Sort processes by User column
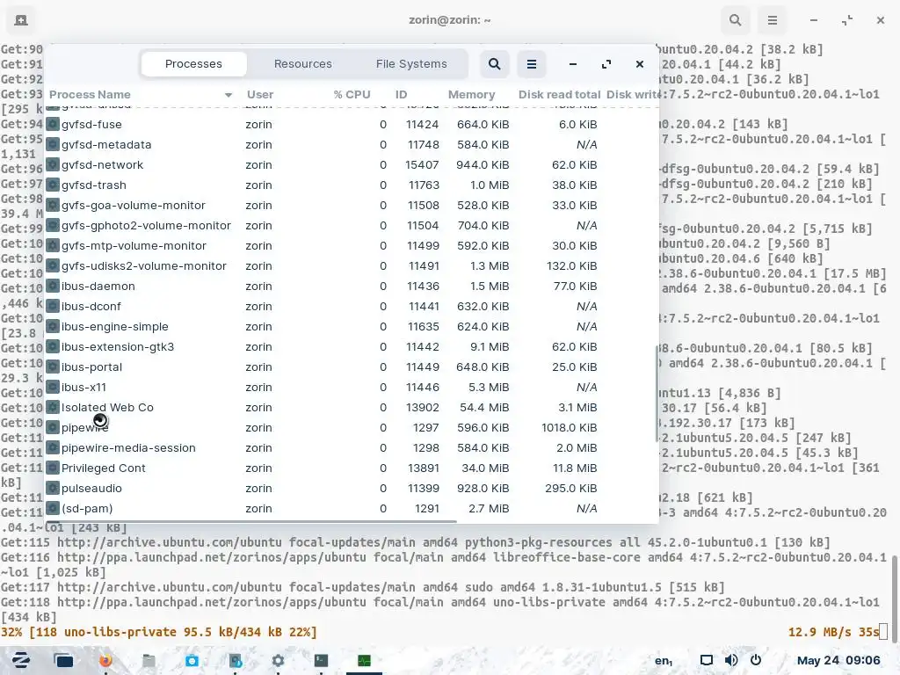Viewport: 900px width, 675px height. coord(260,95)
